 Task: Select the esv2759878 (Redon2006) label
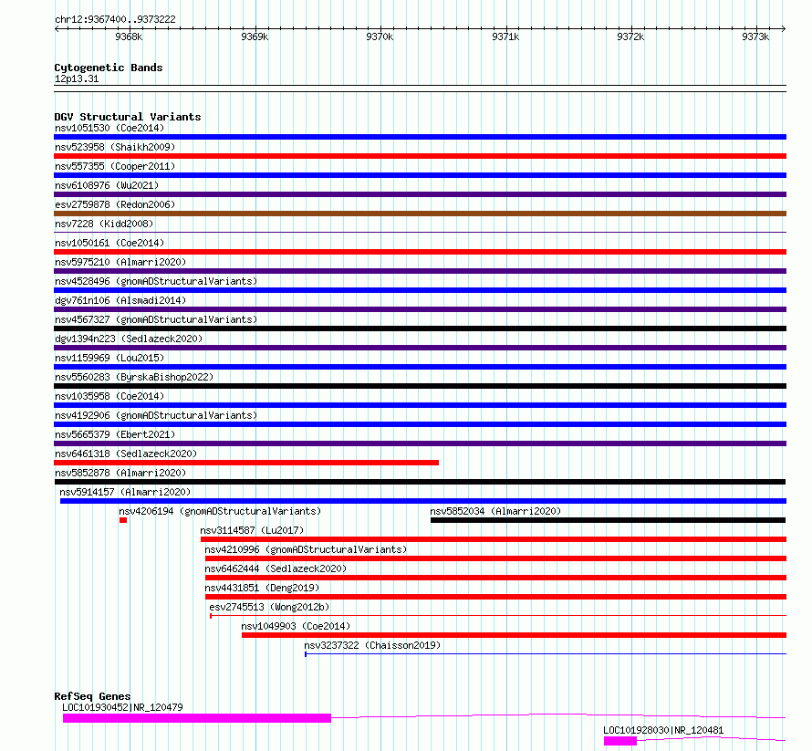[x=115, y=204]
